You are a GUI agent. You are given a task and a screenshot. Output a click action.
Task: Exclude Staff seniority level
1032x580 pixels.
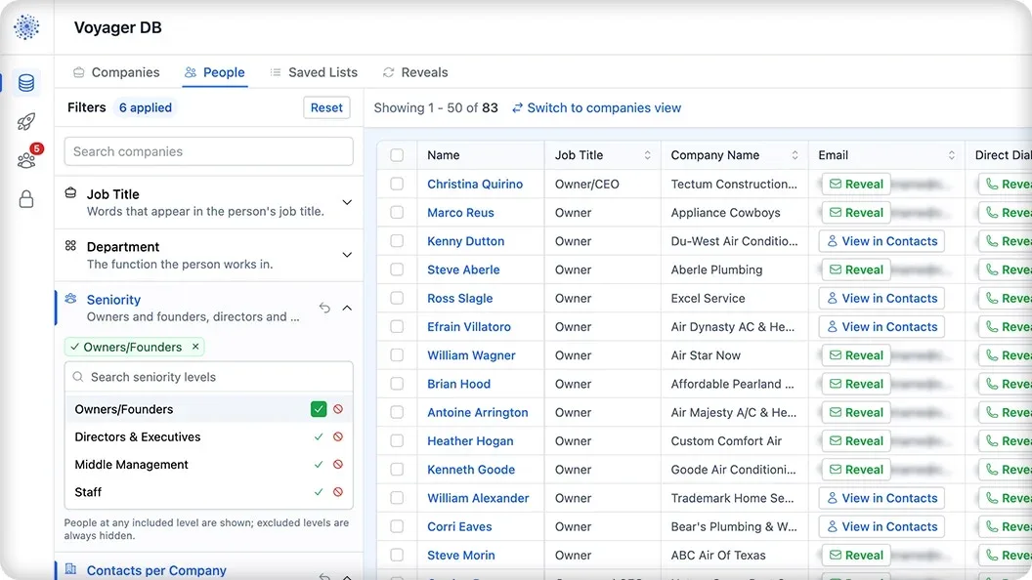coord(338,492)
